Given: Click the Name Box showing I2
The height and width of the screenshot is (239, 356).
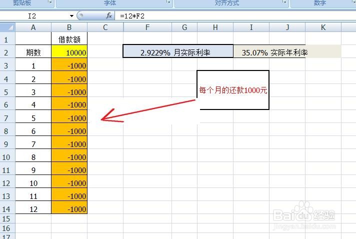Looking at the screenshot, I should (x=34, y=16).
